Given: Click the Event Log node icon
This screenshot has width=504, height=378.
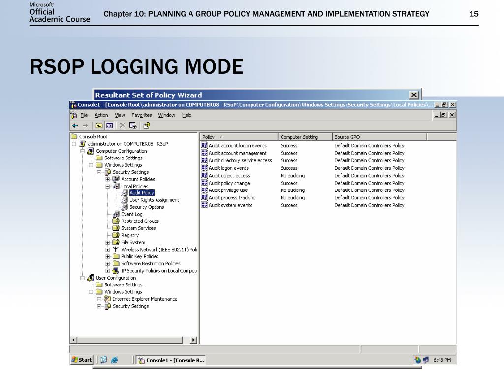Looking at the screenshot, I should (x=116, y=214).
